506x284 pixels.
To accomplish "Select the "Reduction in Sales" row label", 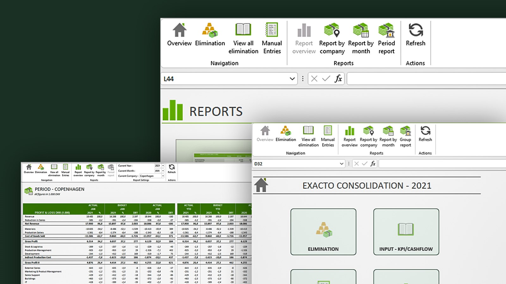I will click(35, 220).
